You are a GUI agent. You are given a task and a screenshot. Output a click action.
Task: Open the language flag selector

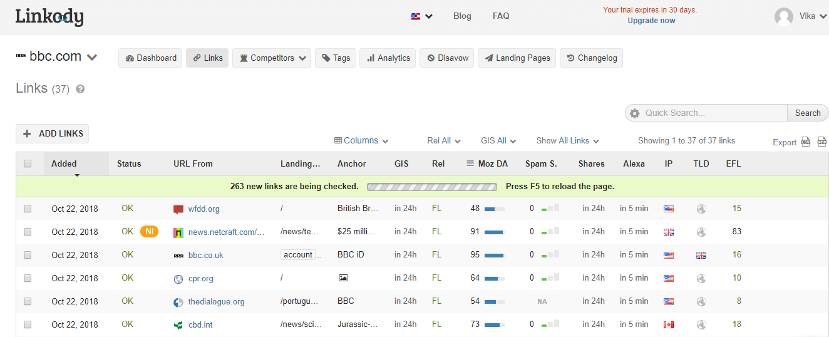click(x=422, y=16)
